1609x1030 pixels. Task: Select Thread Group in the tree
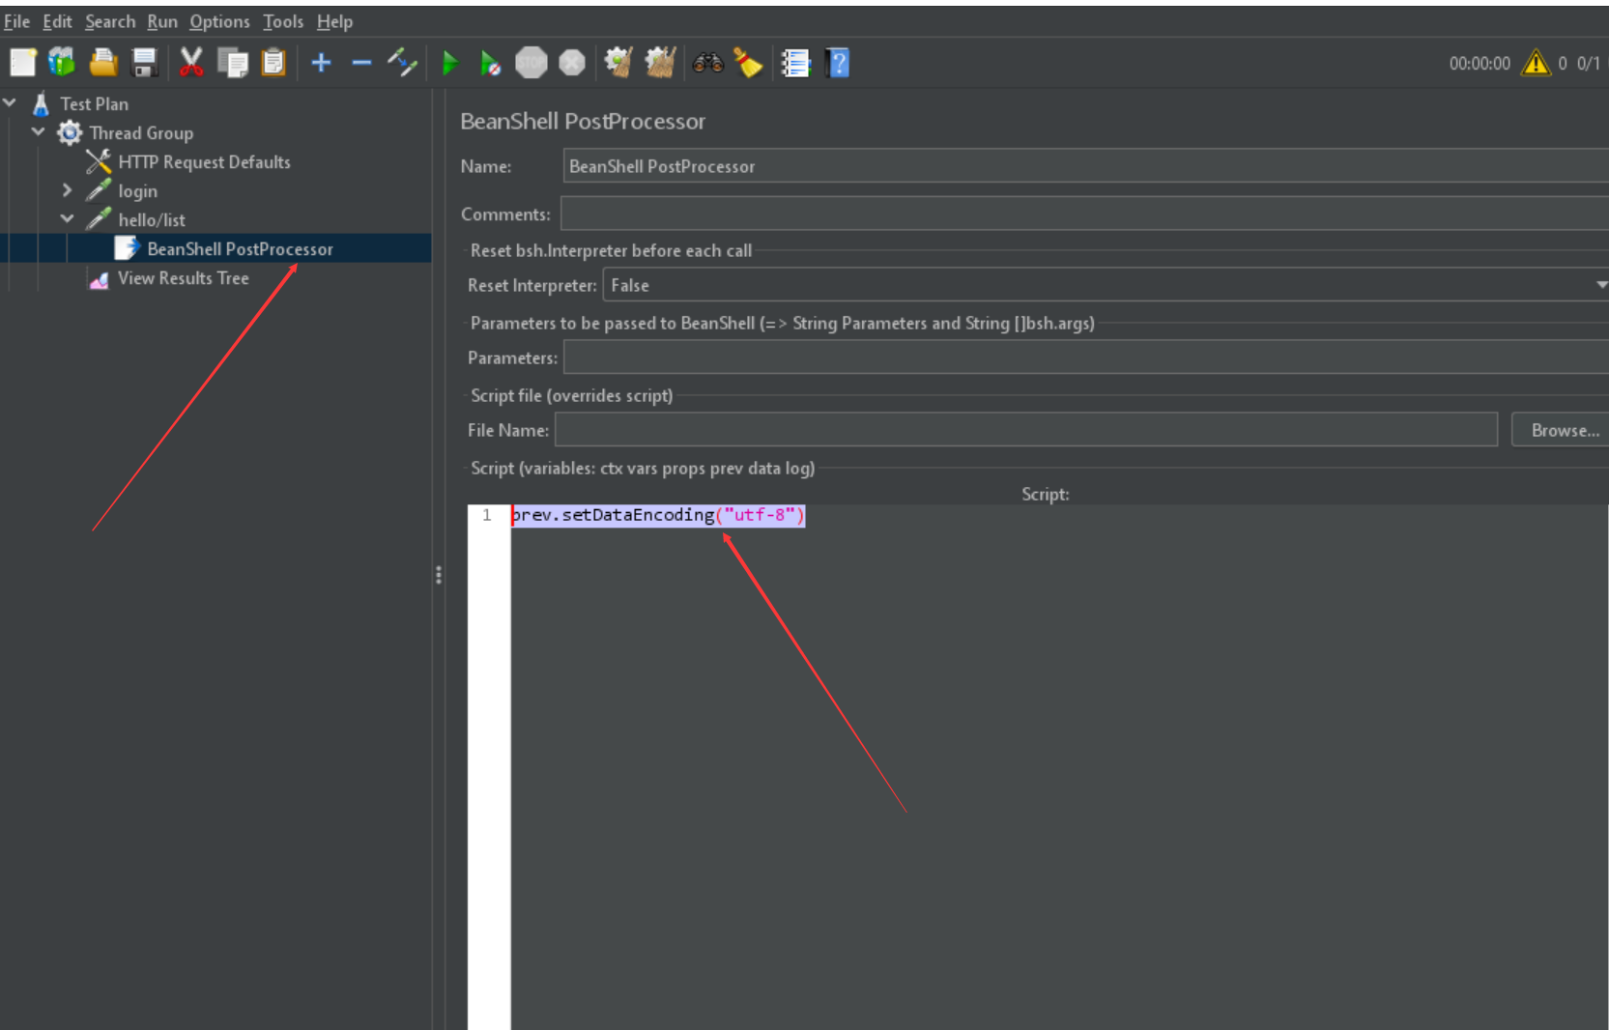[141, 132]
